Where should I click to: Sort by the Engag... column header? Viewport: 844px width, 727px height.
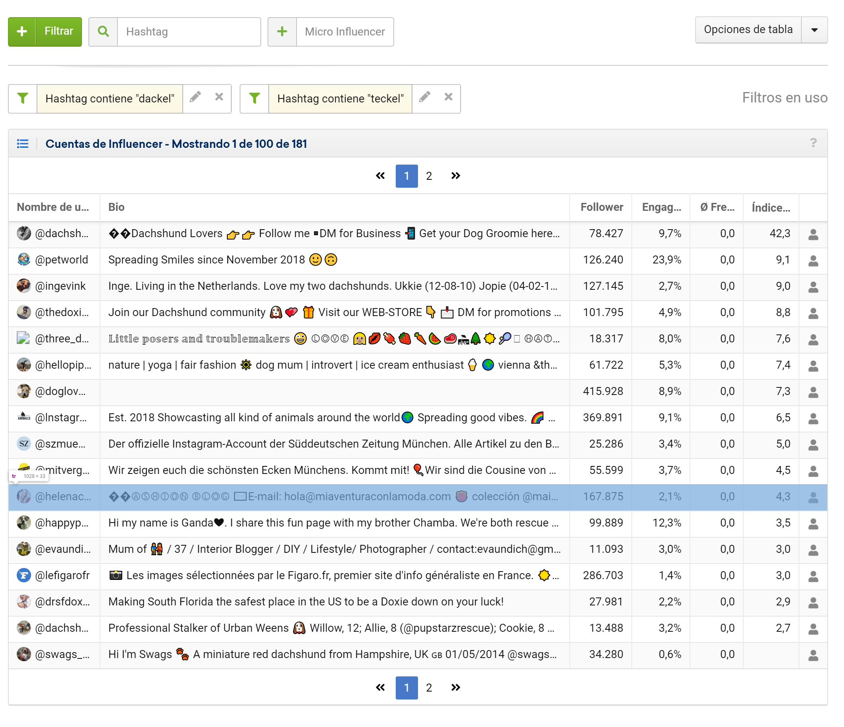[x=661, y=207]
